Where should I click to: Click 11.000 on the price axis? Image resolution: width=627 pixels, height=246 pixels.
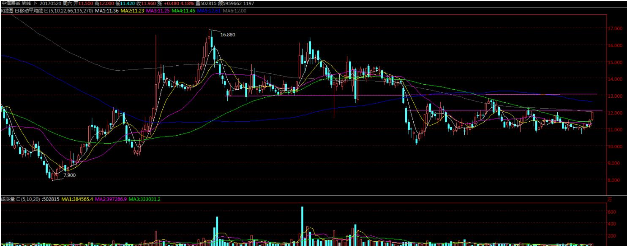point(615,130)
